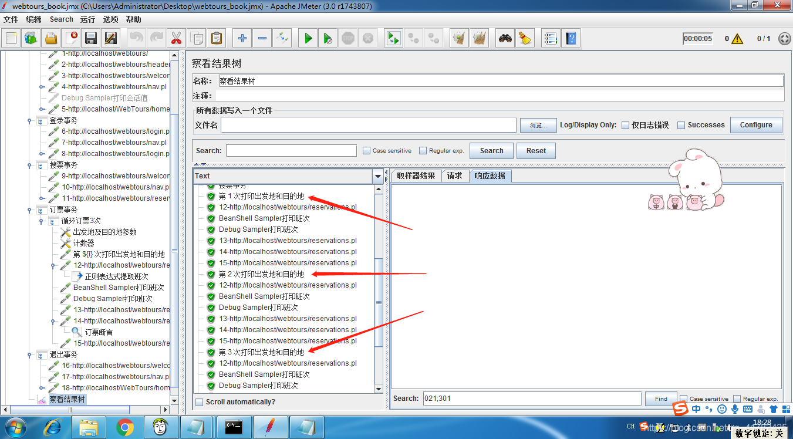Open the 选项 menu
The width and height of the screenshot is (793, 439).
[x=111, y=19]
